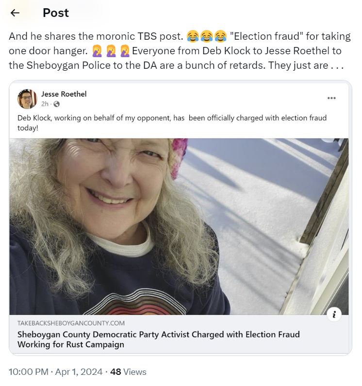Open the Sheboygan County Democratic Party Activist headline

158,334
